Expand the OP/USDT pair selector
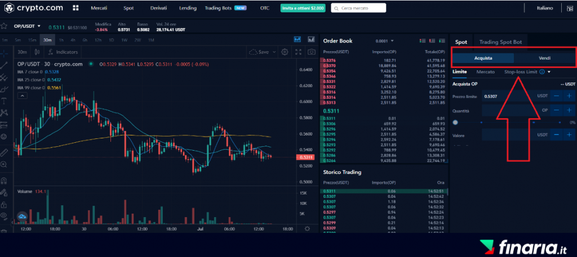 point(39,26)
